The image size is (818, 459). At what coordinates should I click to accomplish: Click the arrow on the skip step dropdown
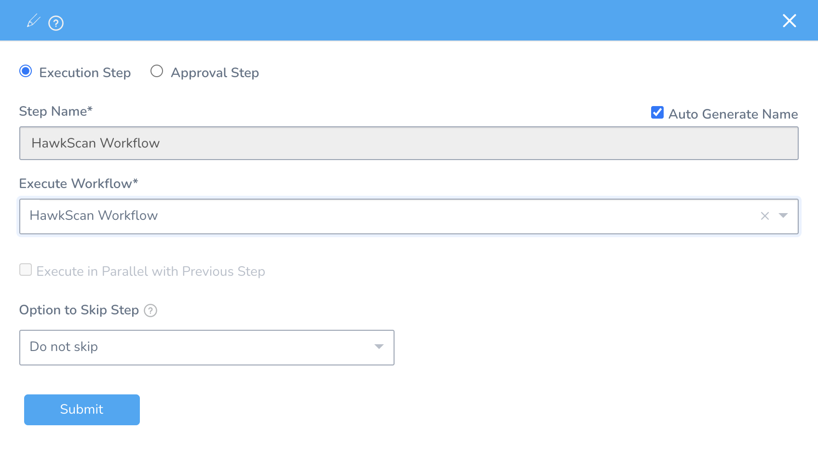[379, 347]
